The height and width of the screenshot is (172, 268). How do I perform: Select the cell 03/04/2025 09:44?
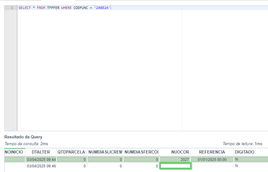[41, 160]
